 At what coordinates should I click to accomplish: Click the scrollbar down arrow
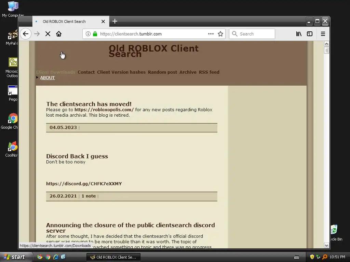[x=326, y=246]
